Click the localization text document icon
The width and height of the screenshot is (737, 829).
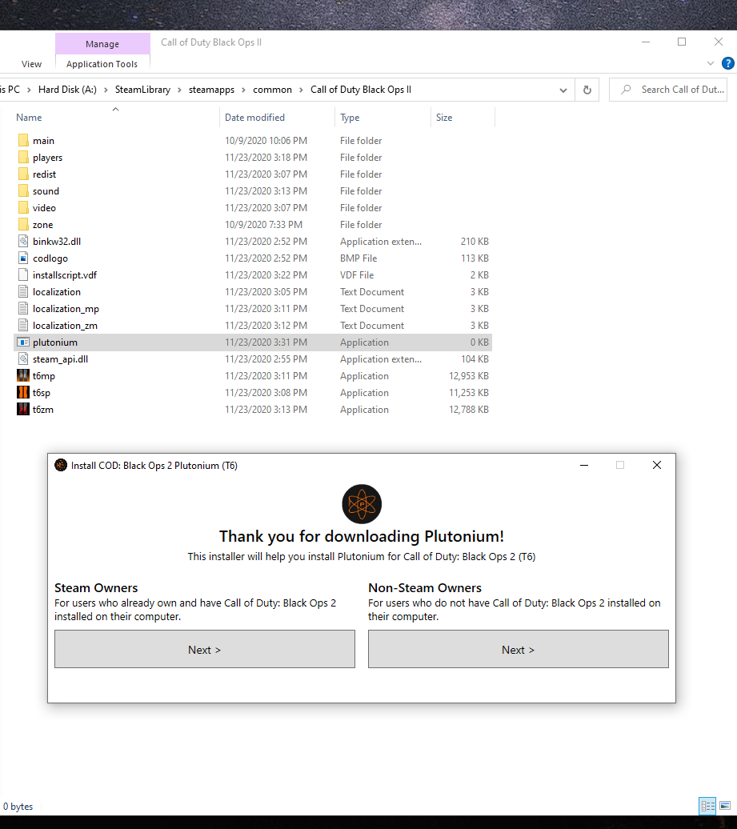23,292
